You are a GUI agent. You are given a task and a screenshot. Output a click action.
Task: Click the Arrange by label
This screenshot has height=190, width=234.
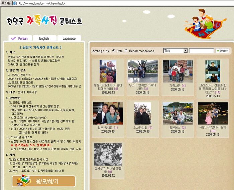point(101,51)
